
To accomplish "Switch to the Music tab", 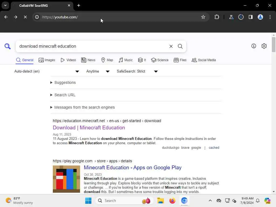I will click(x=126, y=60).
